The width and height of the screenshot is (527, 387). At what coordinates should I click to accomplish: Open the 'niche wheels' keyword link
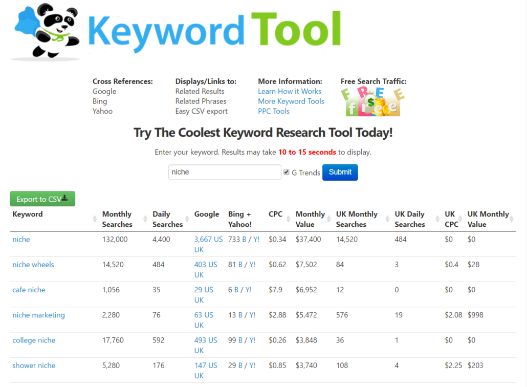(33, 265)
